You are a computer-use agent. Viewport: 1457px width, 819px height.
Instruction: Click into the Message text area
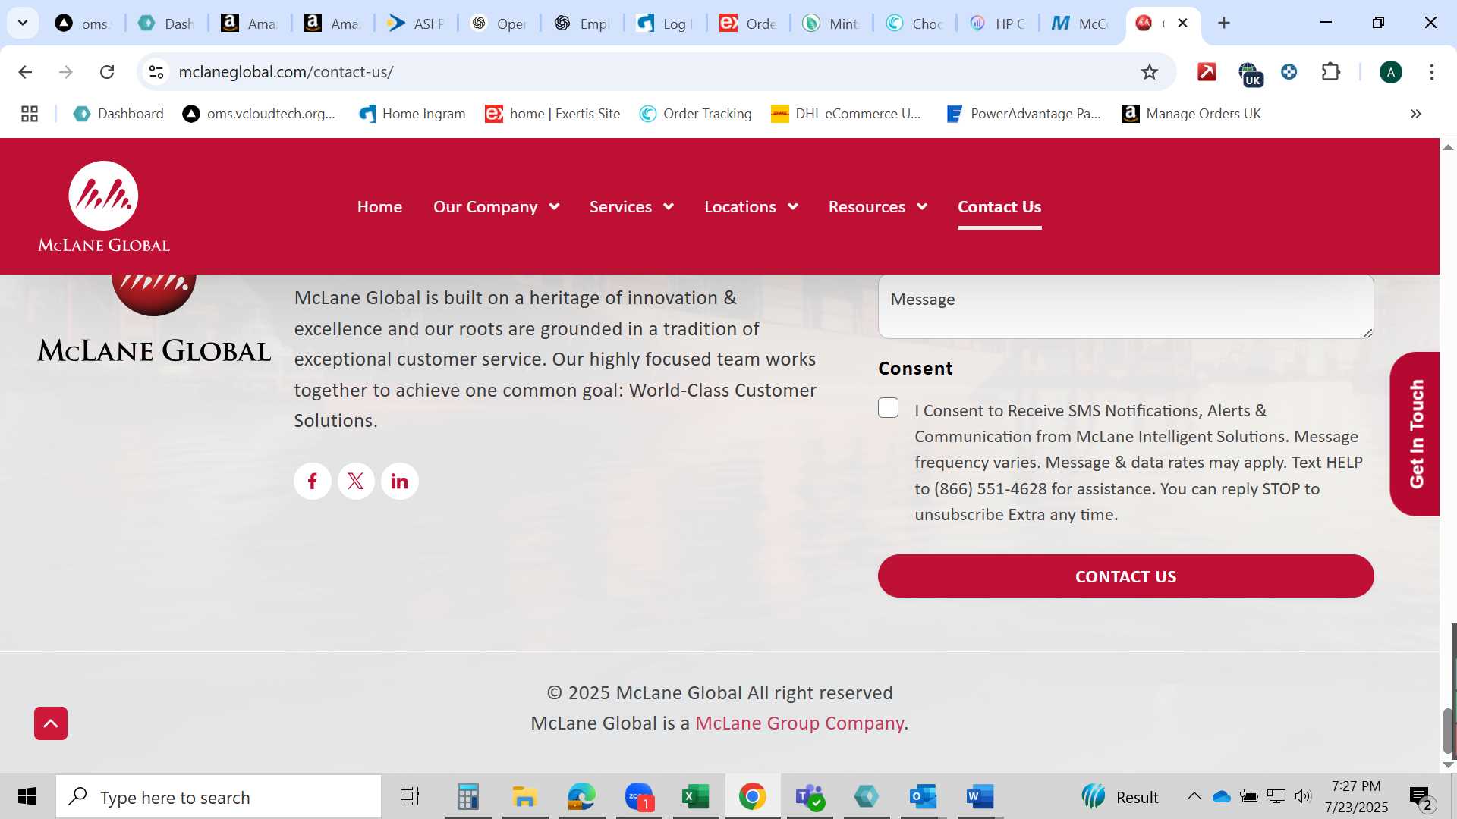tap(1125, 306)
